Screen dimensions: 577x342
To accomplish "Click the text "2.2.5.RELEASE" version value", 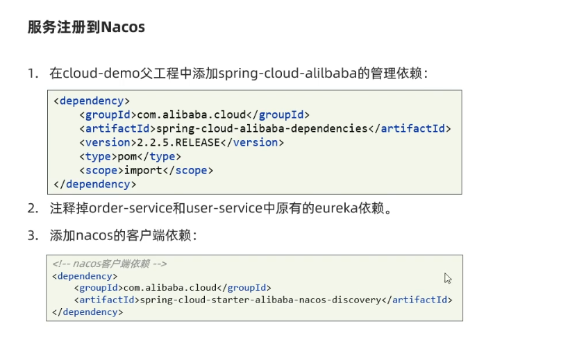I will tap(181, 142).
